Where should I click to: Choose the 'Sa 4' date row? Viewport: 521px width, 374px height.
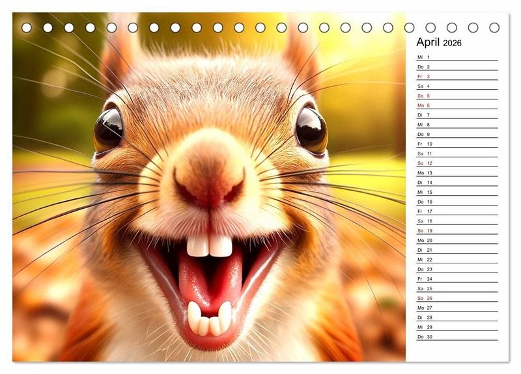click(457, 86)
